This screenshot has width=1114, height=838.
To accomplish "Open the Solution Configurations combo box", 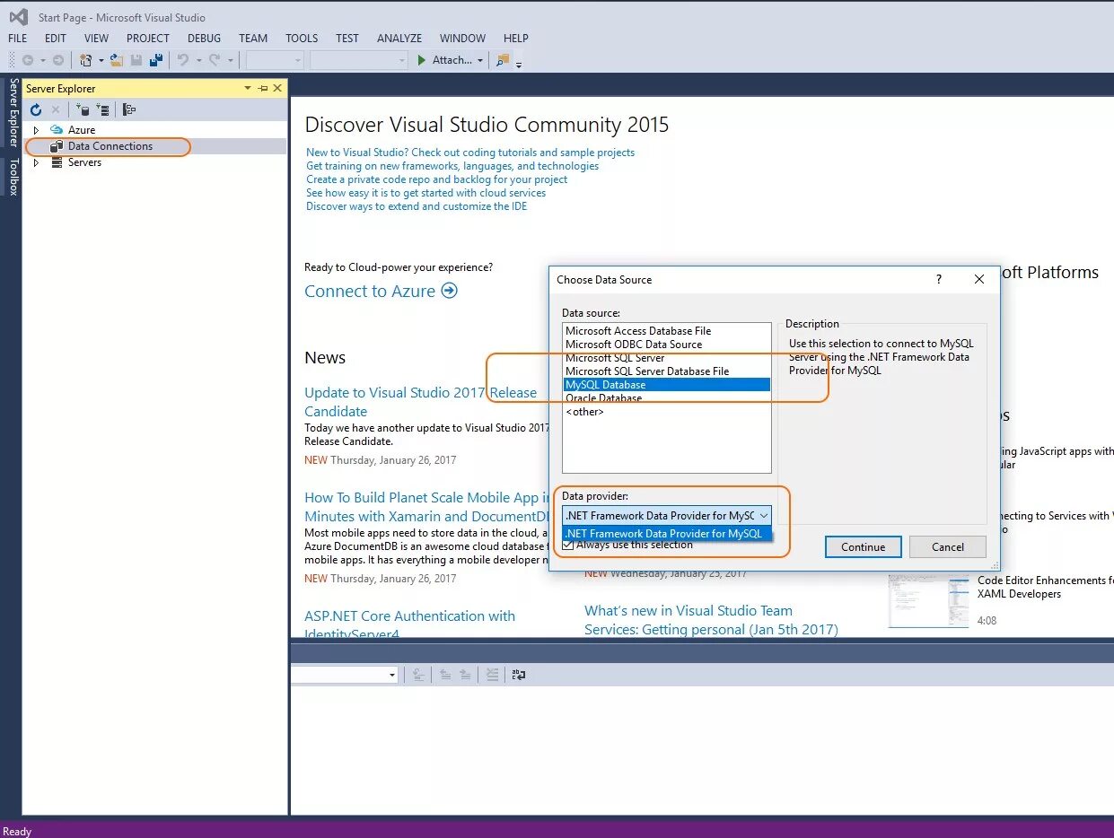I will (276, 60).
